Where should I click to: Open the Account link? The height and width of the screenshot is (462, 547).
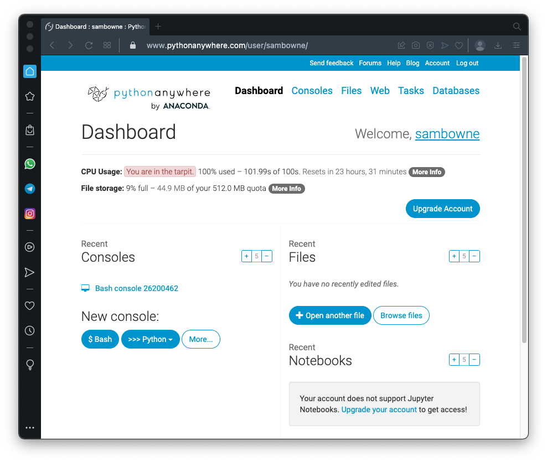click(x=437, y=63)
